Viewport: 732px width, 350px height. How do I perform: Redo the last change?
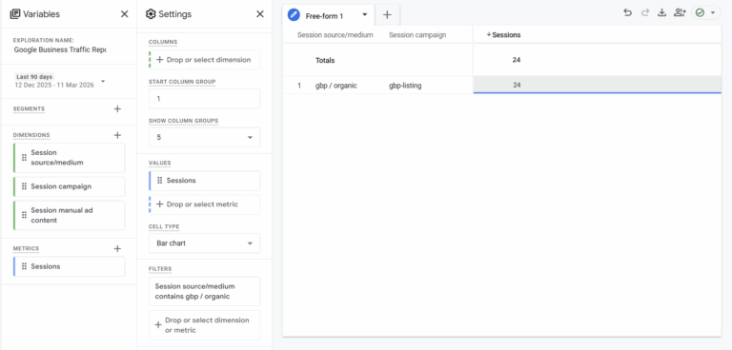645,13
